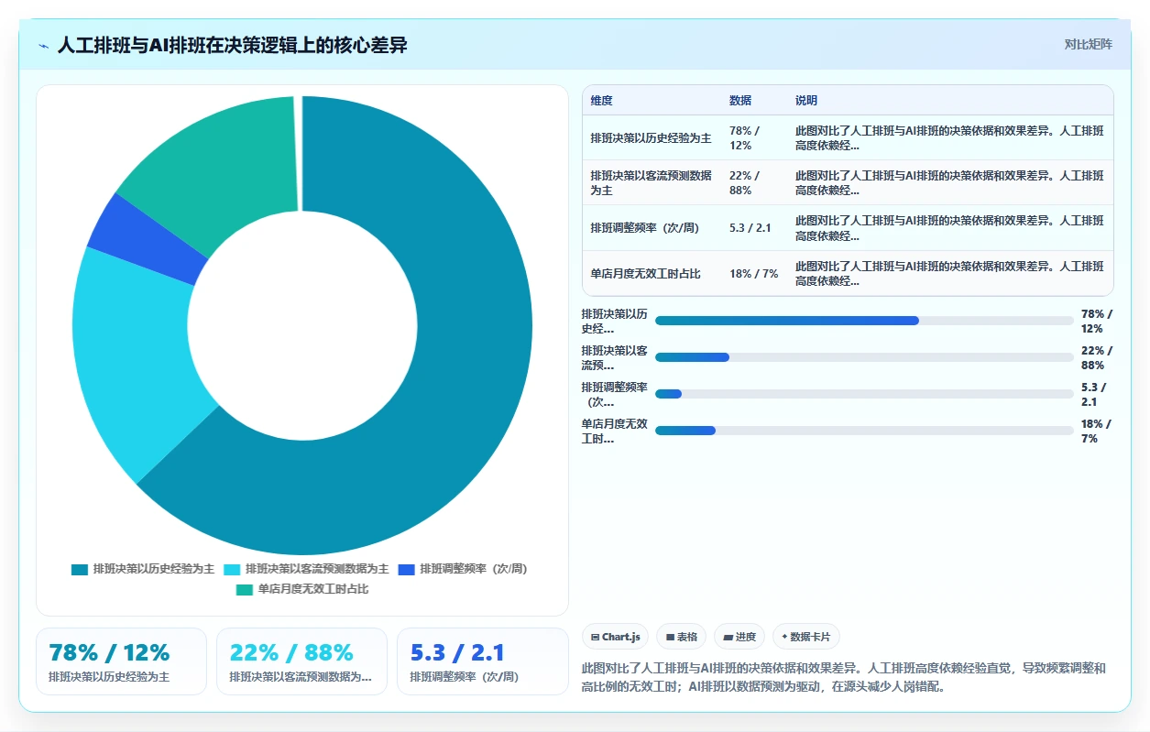
Task: Toggle legend item 排班决策以客流预测数据为主
Action: click(x=306, y=569)
